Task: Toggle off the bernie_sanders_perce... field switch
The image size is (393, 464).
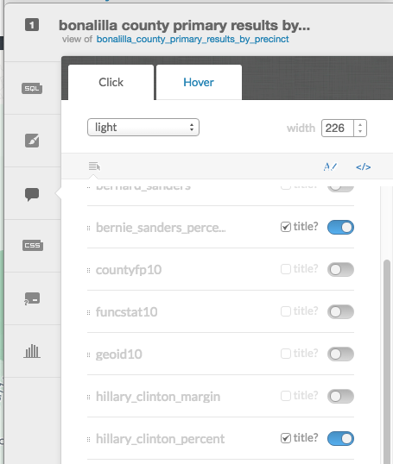Action: 340,228
